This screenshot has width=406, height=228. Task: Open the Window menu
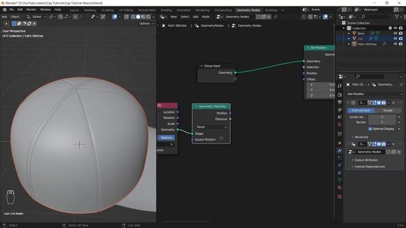(45, 9)
